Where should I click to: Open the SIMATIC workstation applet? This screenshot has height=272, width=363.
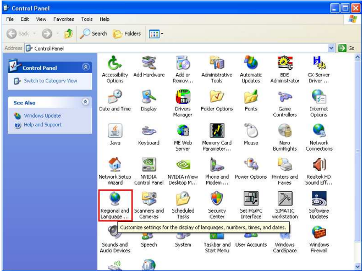[x=285, y=205]
